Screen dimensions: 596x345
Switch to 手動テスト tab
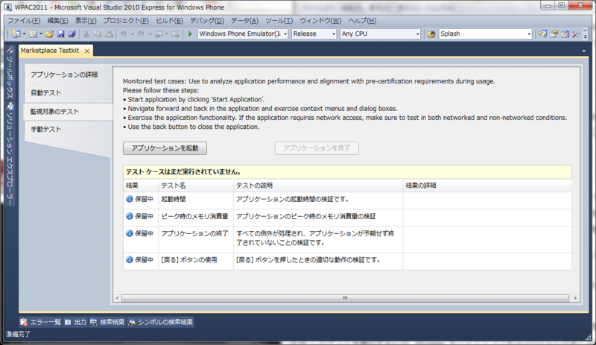[x=69, y=130]
